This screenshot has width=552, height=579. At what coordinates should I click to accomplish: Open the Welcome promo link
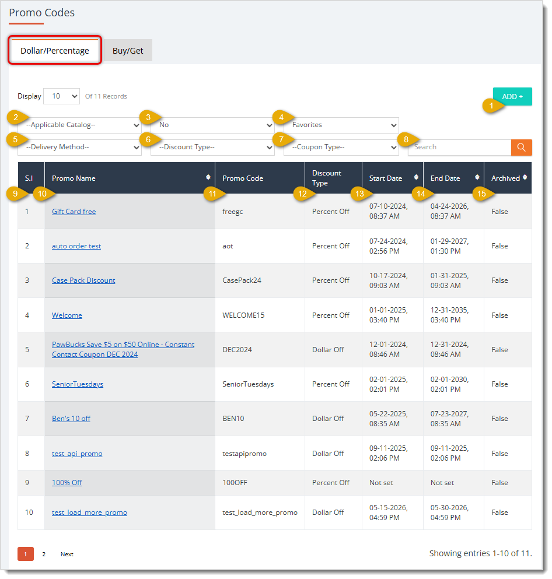click(67, 315)
